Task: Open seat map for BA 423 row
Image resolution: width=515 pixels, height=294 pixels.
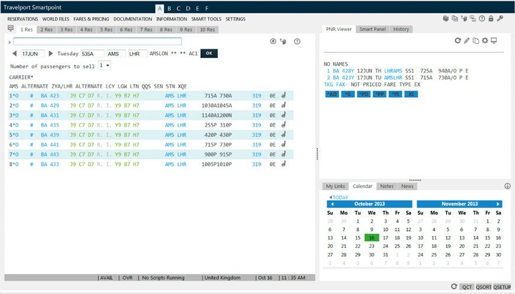Action: [x=284, y=95]
